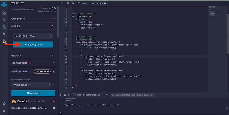Toggle listen on all transactions checkbox

pos(74,95)
